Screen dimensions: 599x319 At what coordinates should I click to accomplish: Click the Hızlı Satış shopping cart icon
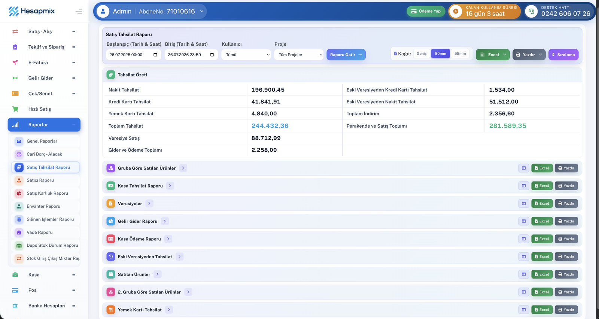(15, 109)
